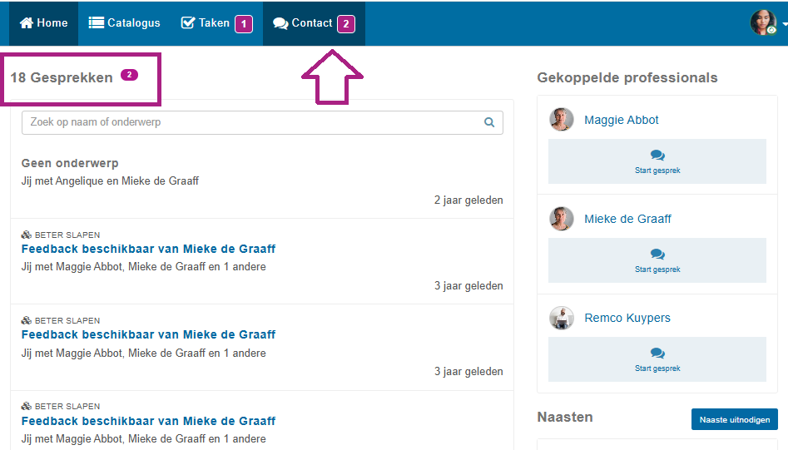Click the Beter Slapen module icon in the middle feedback row
788x450 pixels.
(x=26, y=320)
